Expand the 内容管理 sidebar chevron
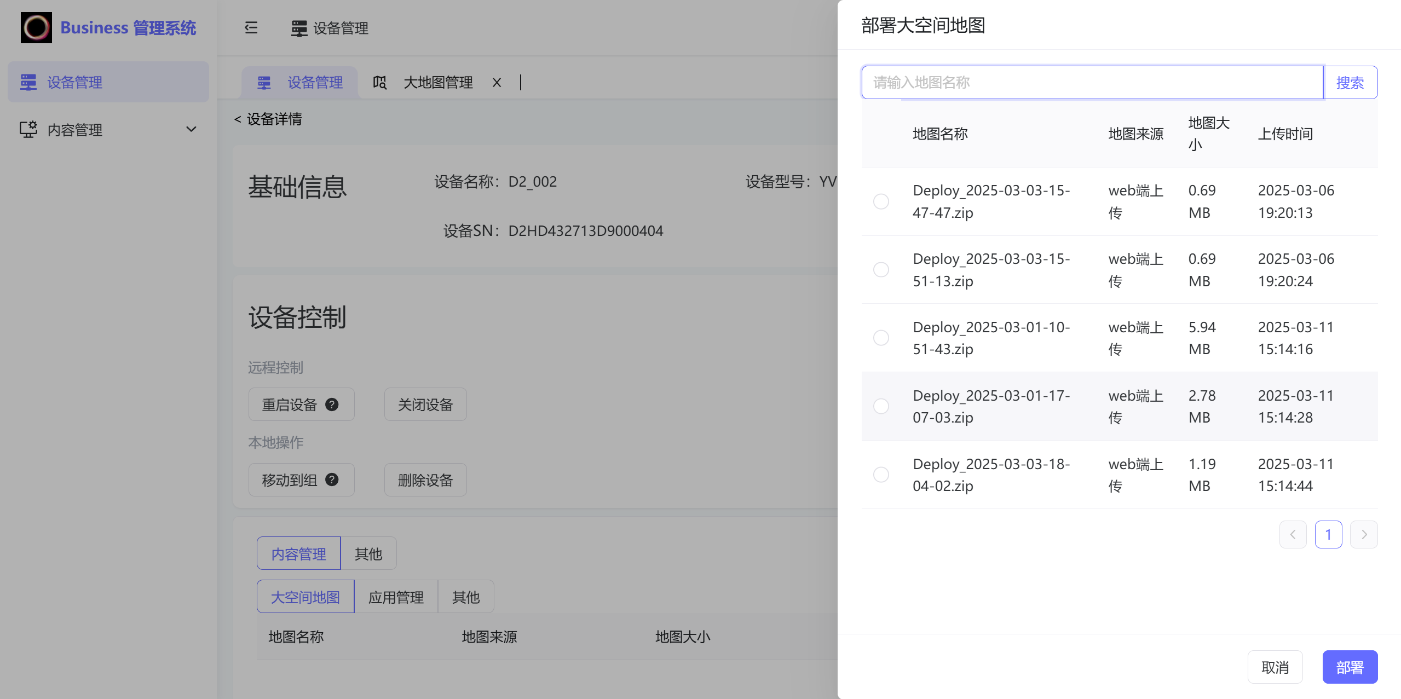 pyautogui.click(x=191, y=130)
